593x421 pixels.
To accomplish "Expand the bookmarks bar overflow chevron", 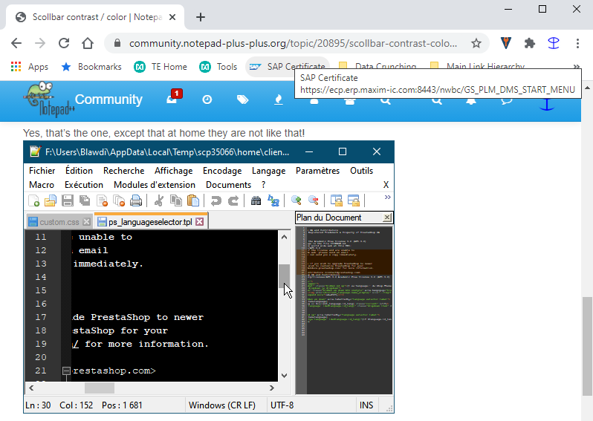I will click(x=576, y=66).
